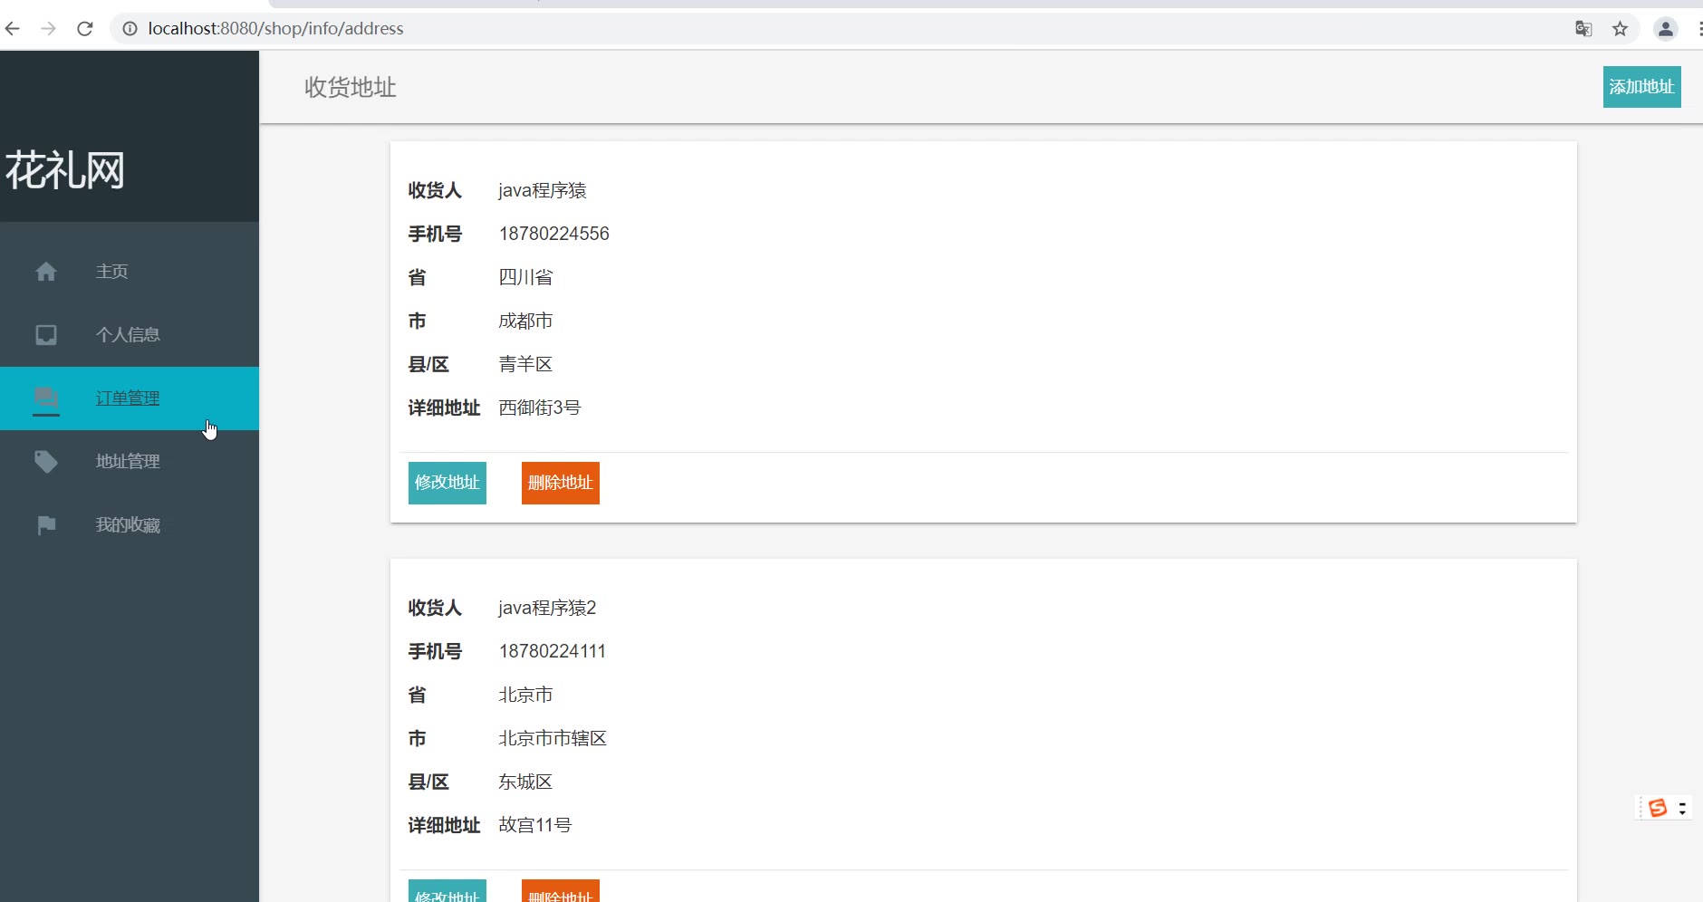Reload the page with the refresh icon
This screenshot has height=902, width=1703.
coord(85,29)
